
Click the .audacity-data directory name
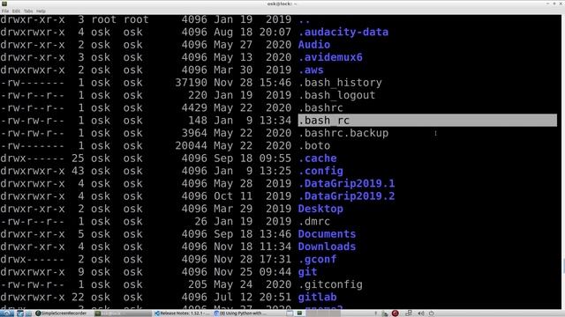(x=343, y=32)
